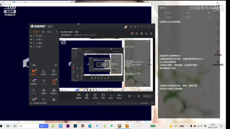Open the gift box icon with red dot
Image resolution: width=230 pixels, height=129 pixels.
(132, 34)
